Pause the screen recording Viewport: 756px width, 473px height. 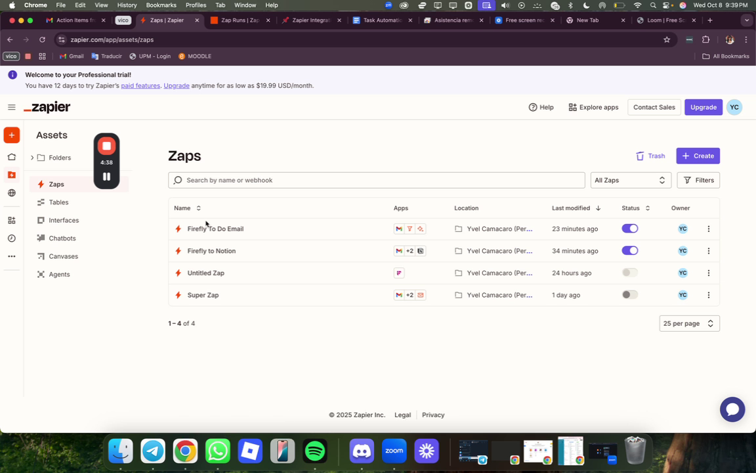106,177
